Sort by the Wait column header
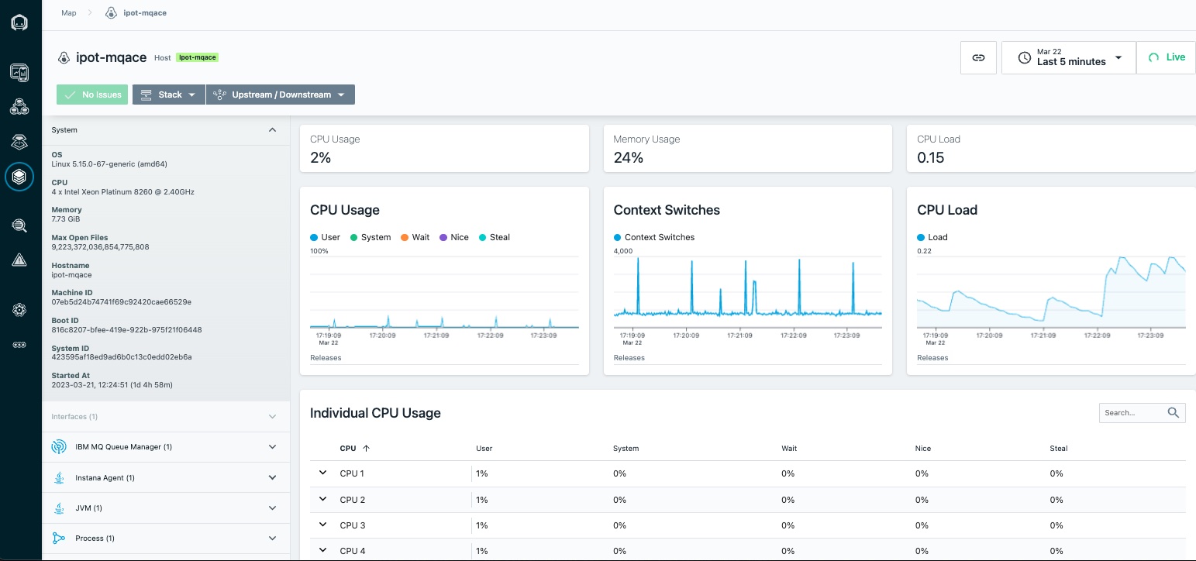1196x561 pixels. point(789,449)
